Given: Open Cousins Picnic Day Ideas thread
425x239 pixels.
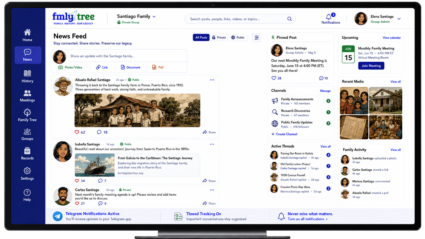Looking at the screenshot, I should (x=301, y=189).
